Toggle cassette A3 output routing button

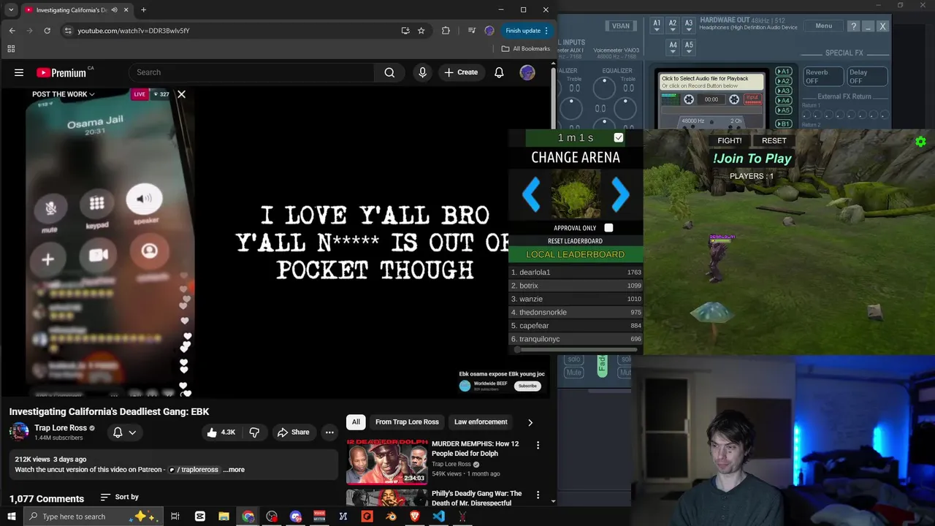[783, 91]
